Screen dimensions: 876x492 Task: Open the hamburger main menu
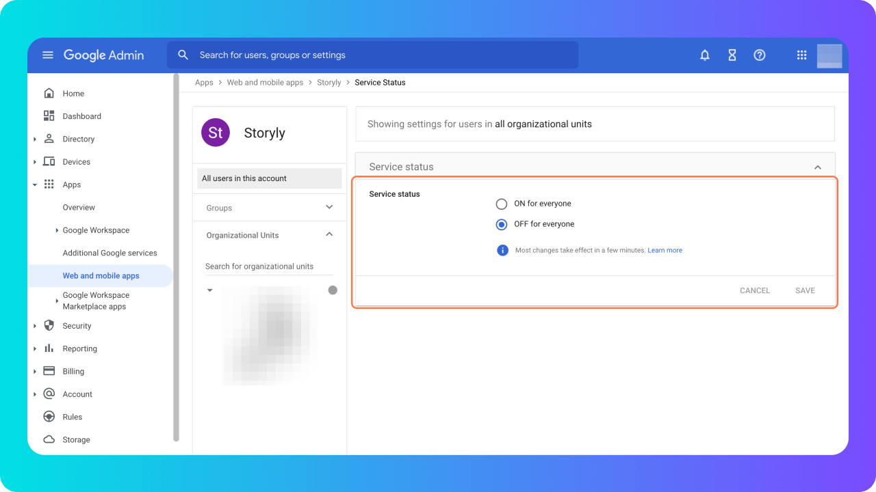pos(48,55)
